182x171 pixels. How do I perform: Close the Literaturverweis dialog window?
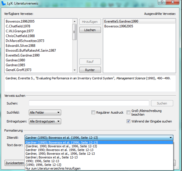point(173,2)
